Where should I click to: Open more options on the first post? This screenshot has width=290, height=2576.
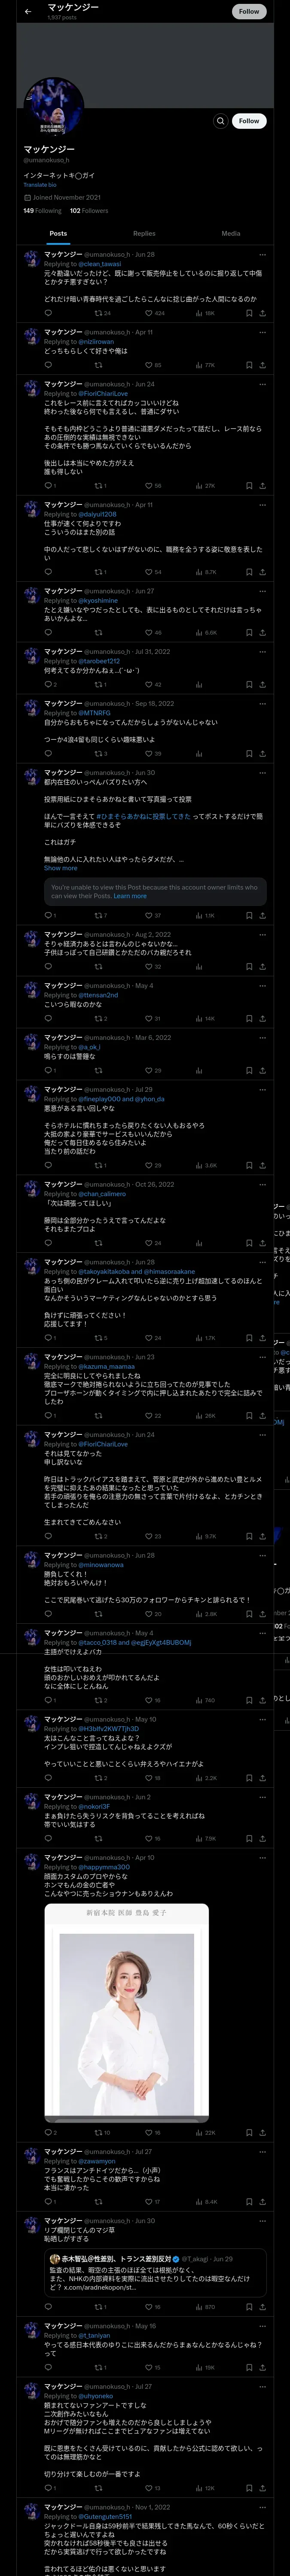coord(262,256)
